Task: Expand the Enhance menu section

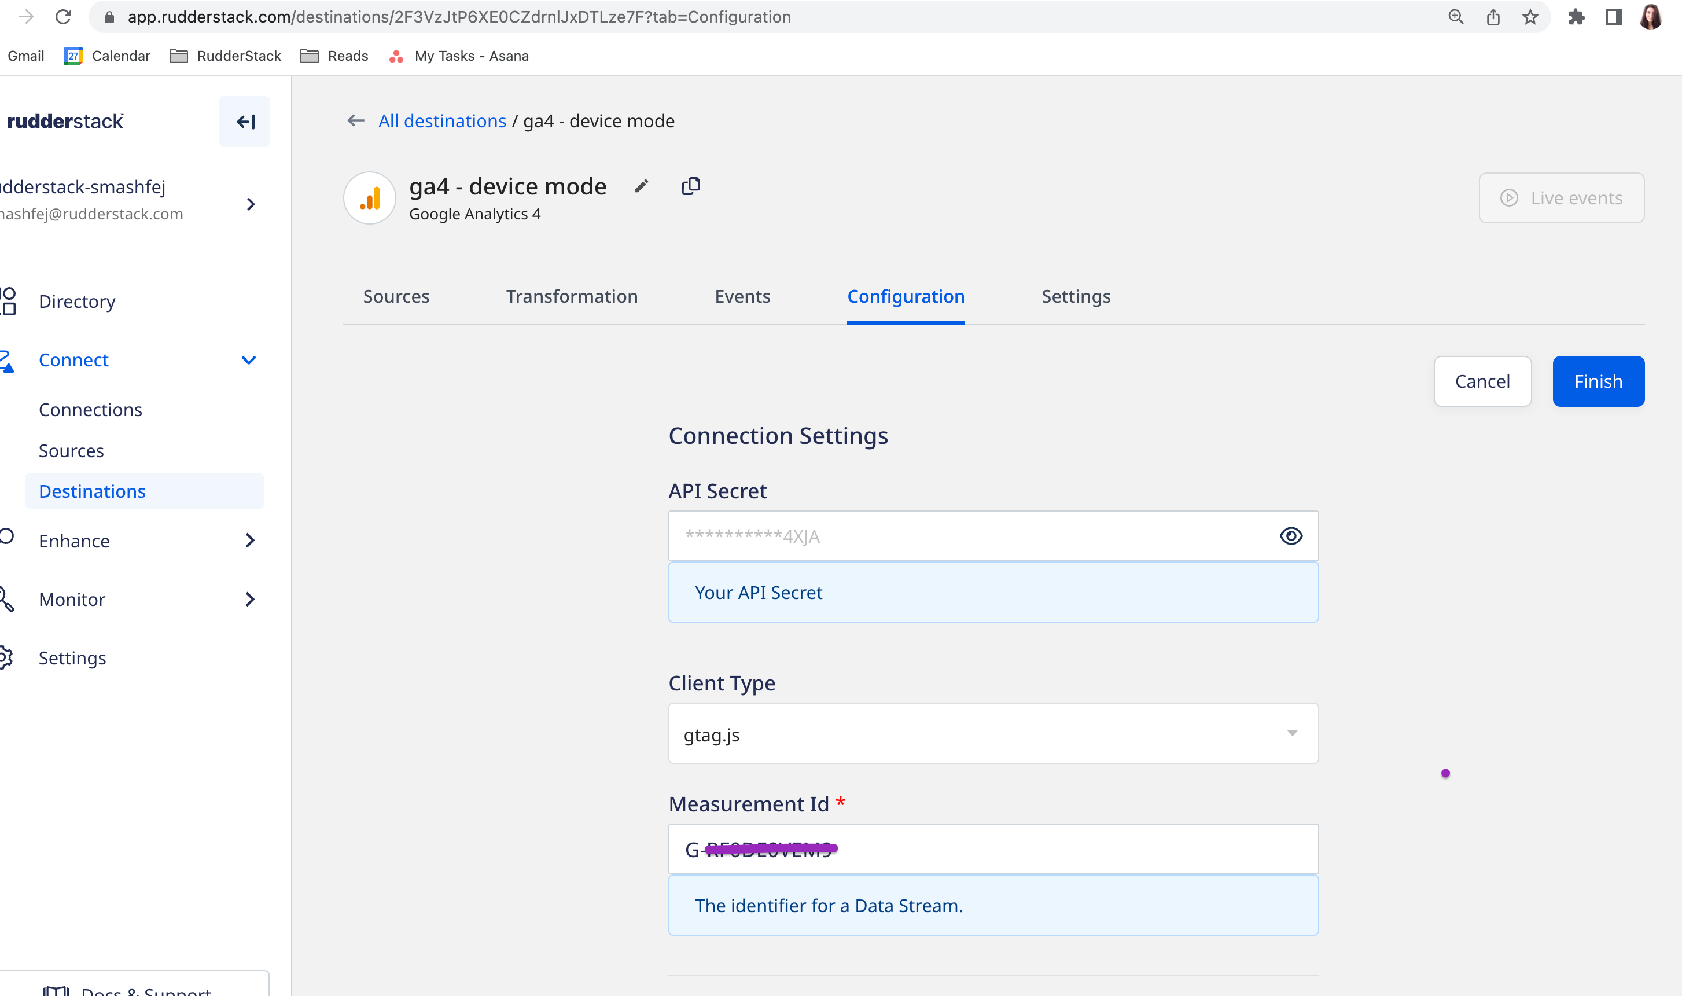Action: tap(251, 541)
